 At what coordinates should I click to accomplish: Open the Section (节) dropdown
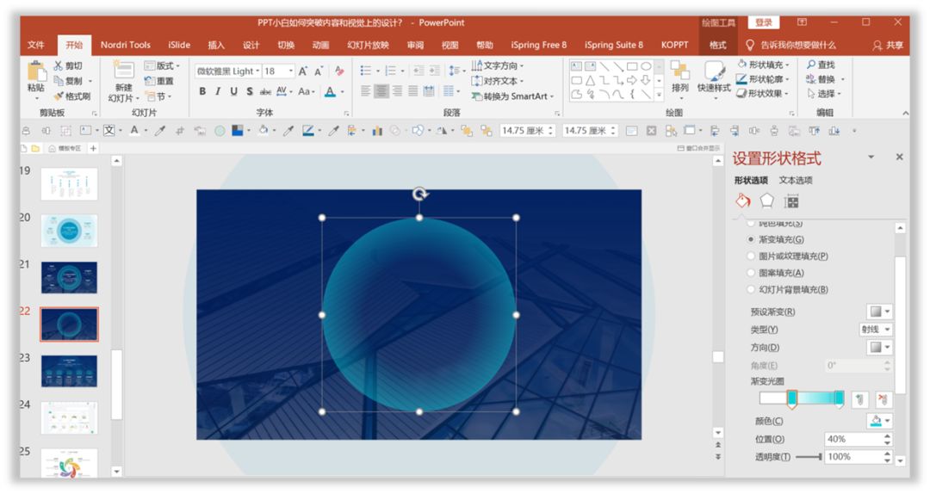click(x=158, y=96)
